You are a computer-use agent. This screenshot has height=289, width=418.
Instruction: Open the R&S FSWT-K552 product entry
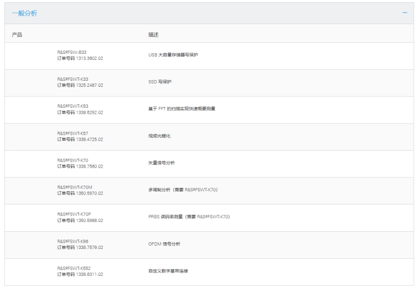[x=74, y=268]
